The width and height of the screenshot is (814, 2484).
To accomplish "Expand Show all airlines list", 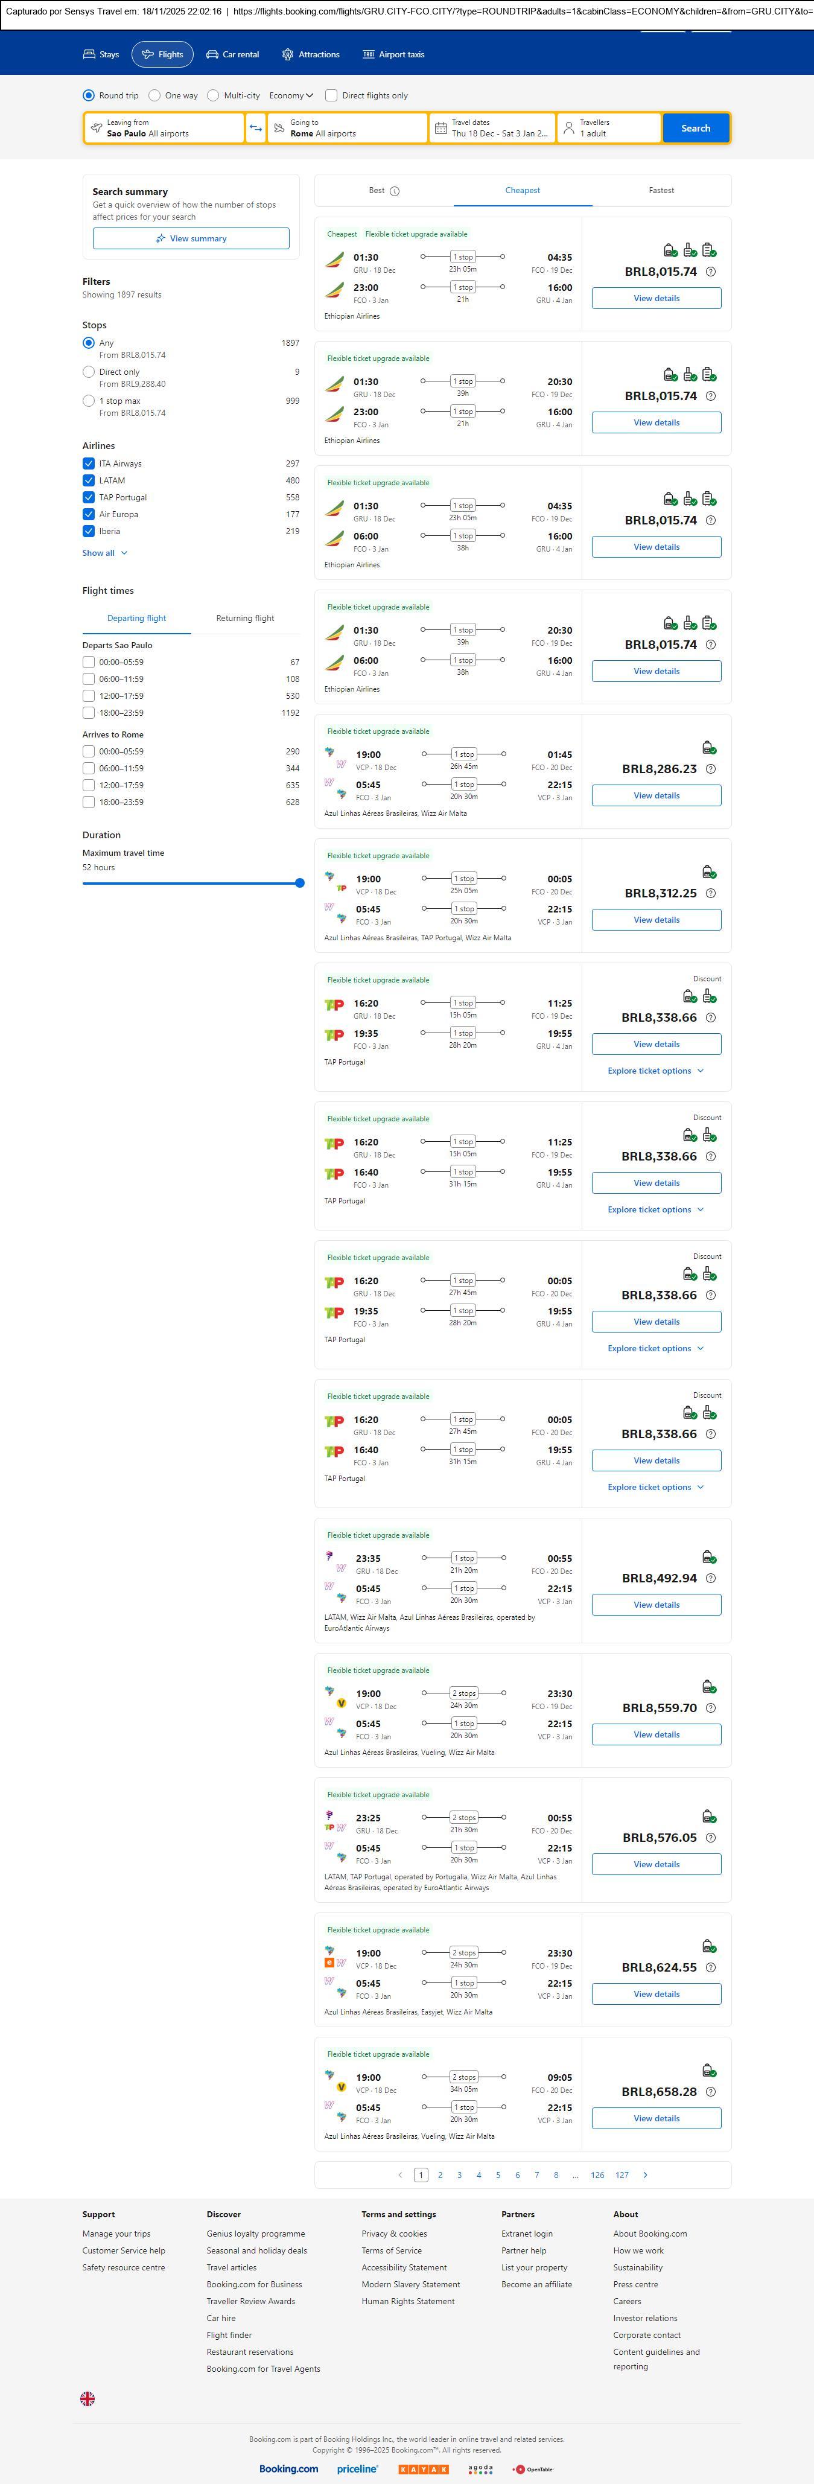I will (x=104, y=553).
